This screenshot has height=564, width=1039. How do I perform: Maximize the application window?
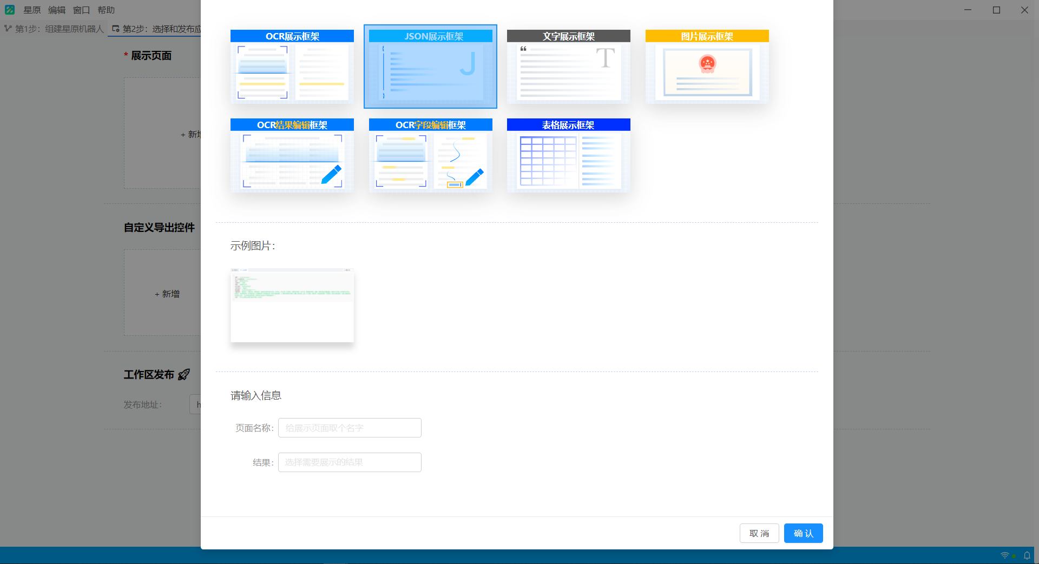click(996, 10)
